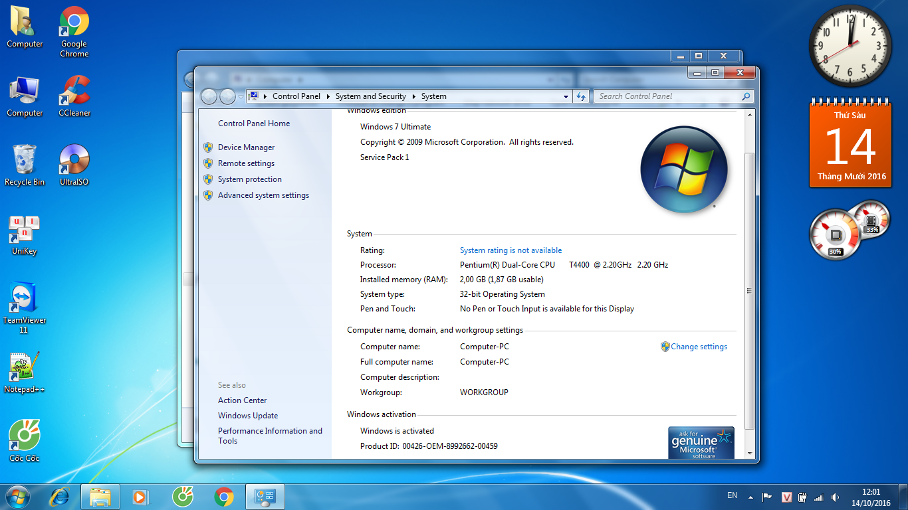Select the Notepad++ desktop shortcut
The image size is (908, 510).
pos(25,373)
